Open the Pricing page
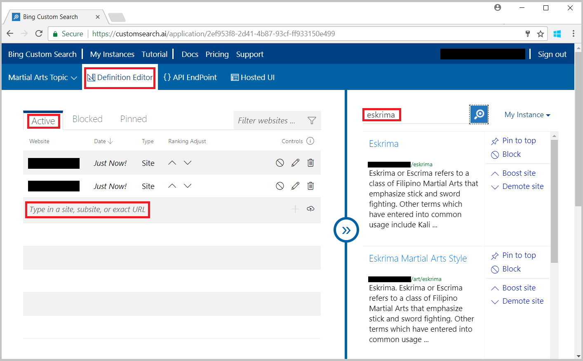Screen dimensions: 583x361 coord(217,54)
